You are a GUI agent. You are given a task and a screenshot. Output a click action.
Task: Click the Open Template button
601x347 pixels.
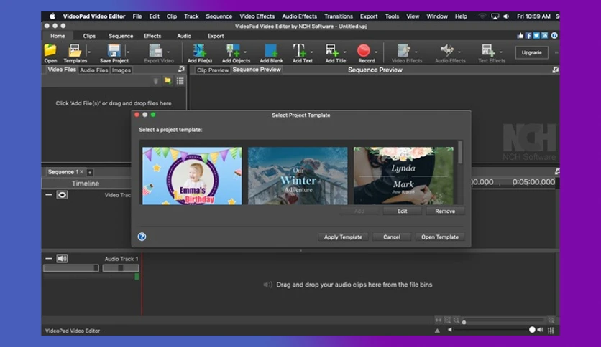(440, 237)
